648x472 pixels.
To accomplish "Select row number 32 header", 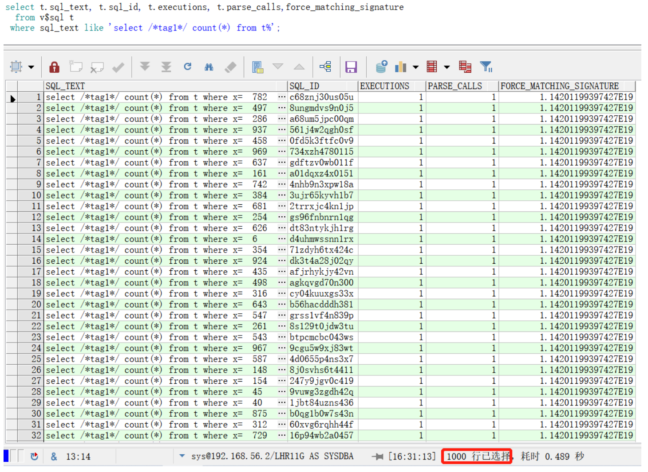I will (x=31, y=435).
